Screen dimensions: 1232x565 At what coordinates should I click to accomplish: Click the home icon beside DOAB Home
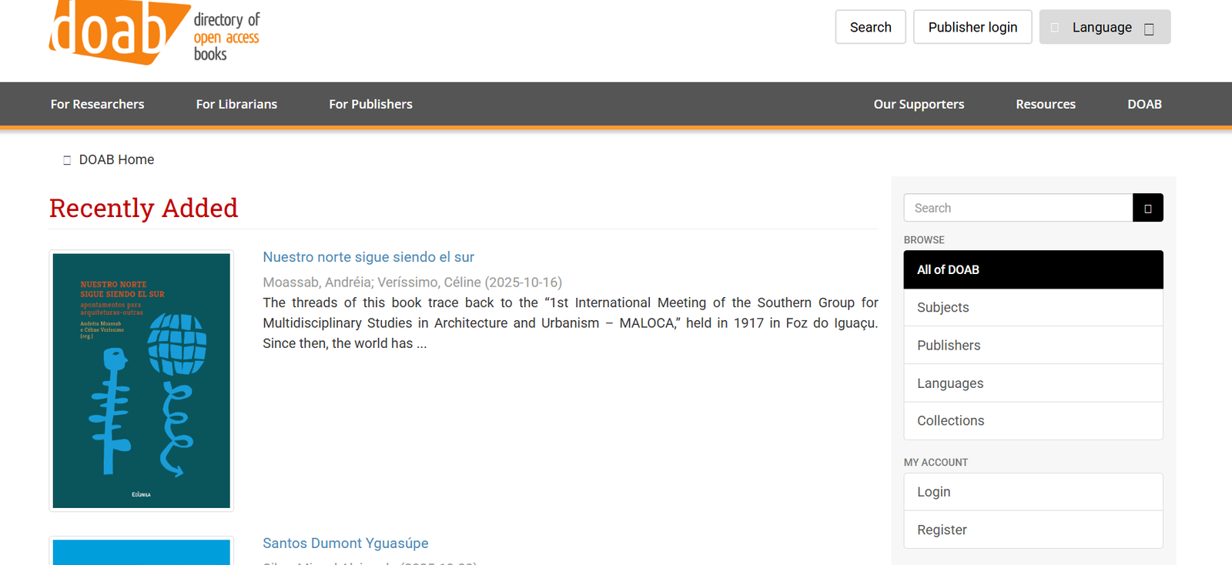click(x=67, y=160)
